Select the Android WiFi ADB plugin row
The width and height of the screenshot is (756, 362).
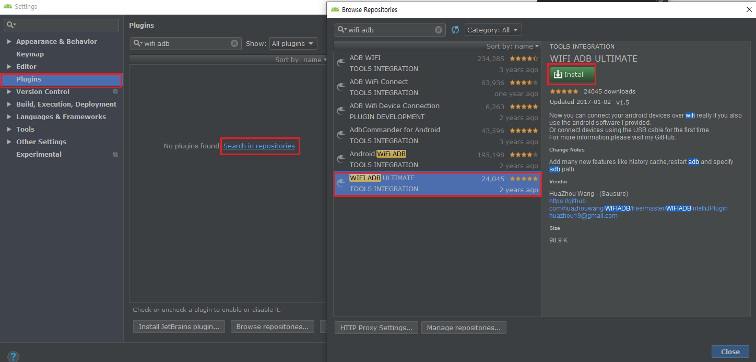(437, 159)
